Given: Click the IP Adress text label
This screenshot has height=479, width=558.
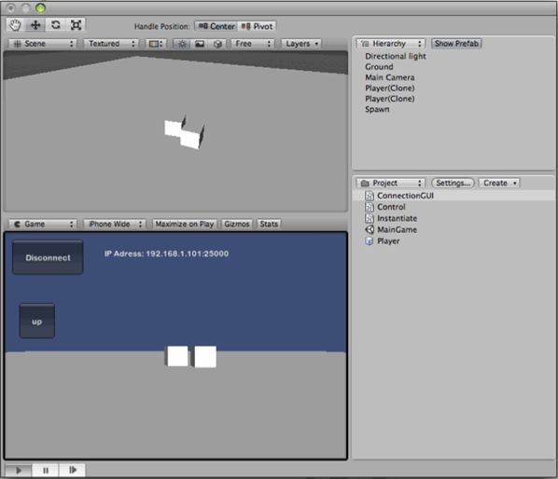Looking at the screenshot, I should 166,253.
